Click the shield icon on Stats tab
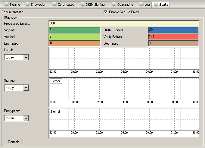 pyautogui.click(x=156, y=5)
